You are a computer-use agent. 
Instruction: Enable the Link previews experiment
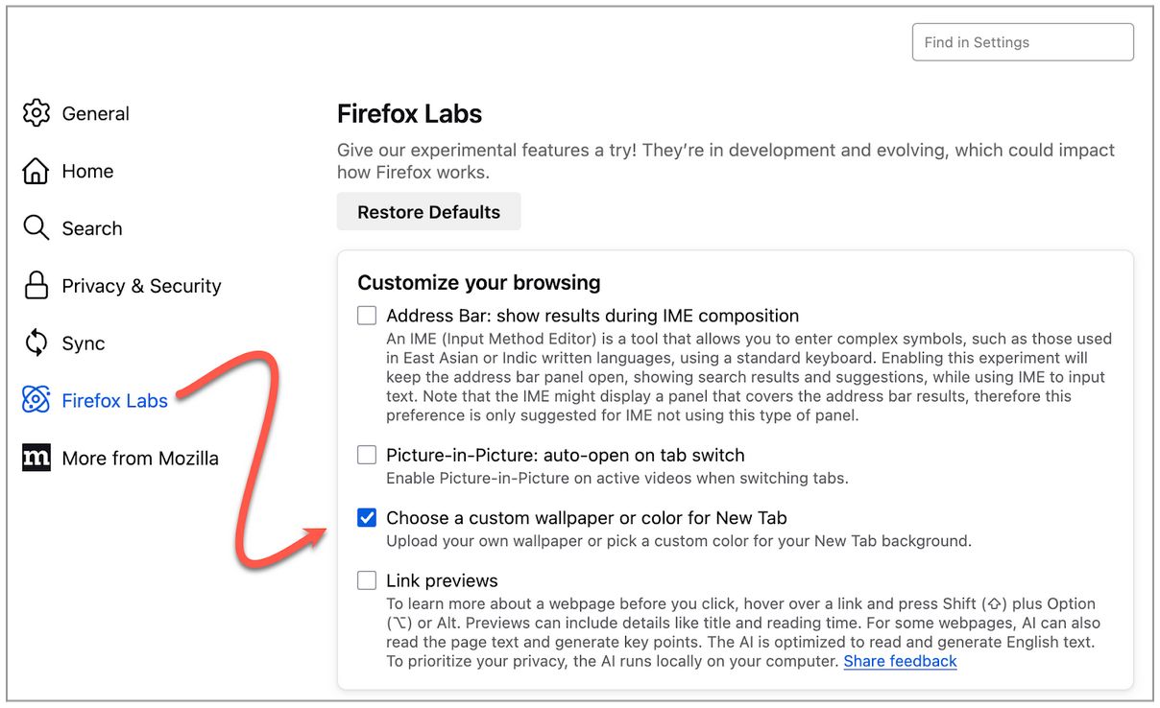[x=367, y=579]
